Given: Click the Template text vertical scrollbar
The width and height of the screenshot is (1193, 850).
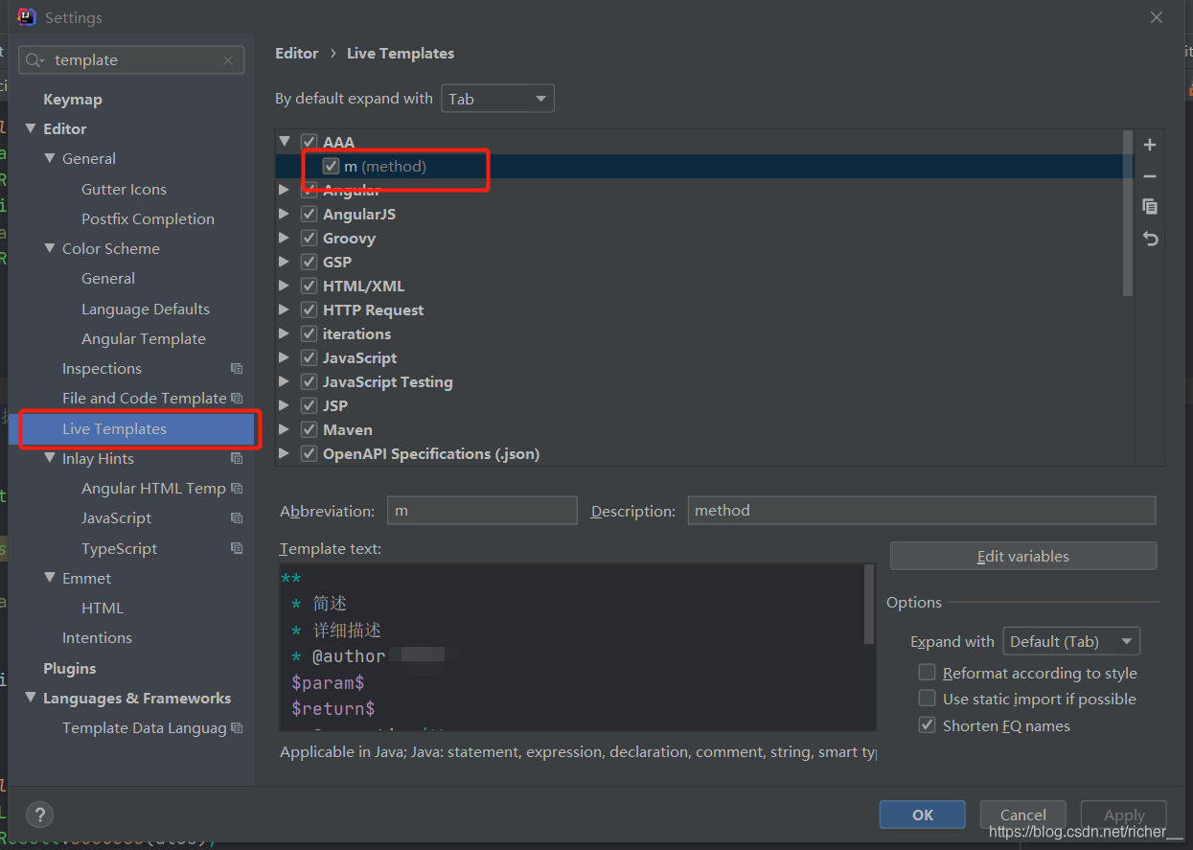Looking at the screenshot, I should point(869,604).
